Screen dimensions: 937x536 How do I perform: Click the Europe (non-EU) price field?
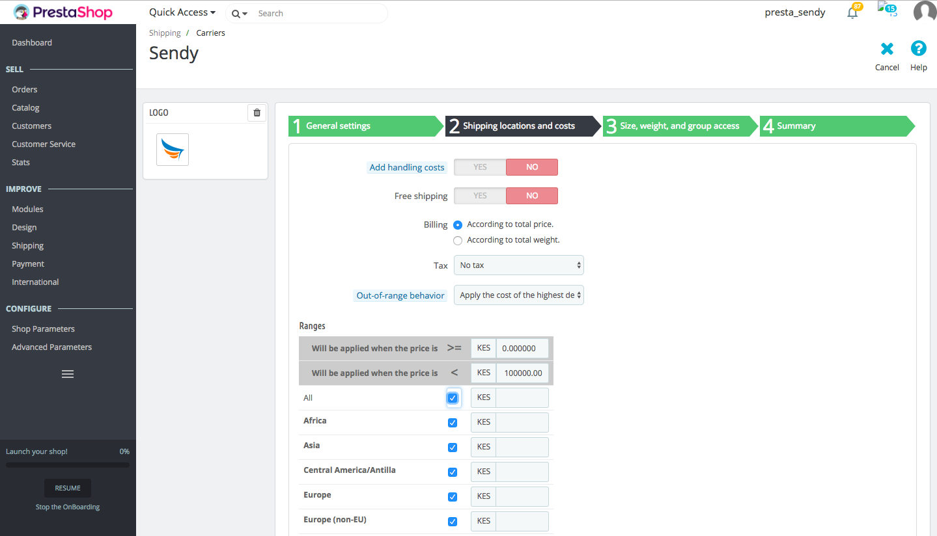522,521
